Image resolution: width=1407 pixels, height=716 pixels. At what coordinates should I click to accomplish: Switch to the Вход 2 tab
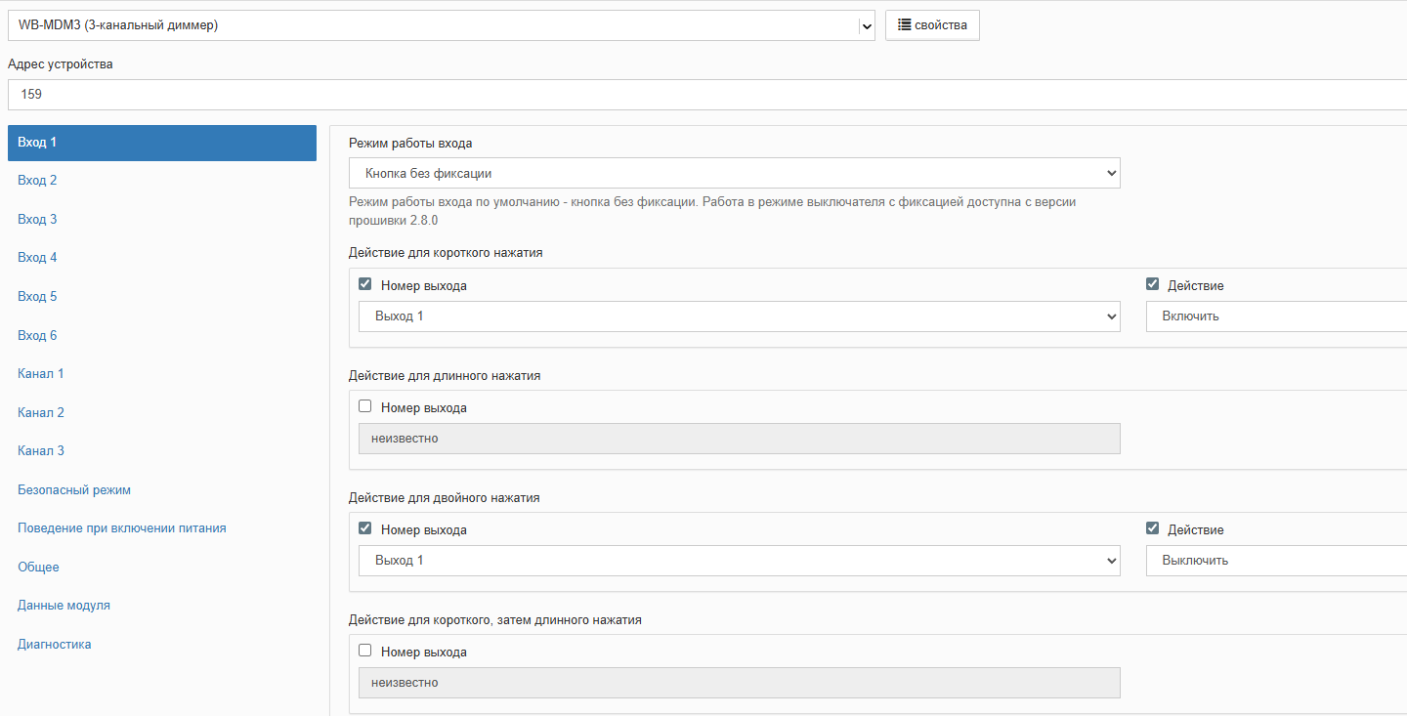coord(37,181)
